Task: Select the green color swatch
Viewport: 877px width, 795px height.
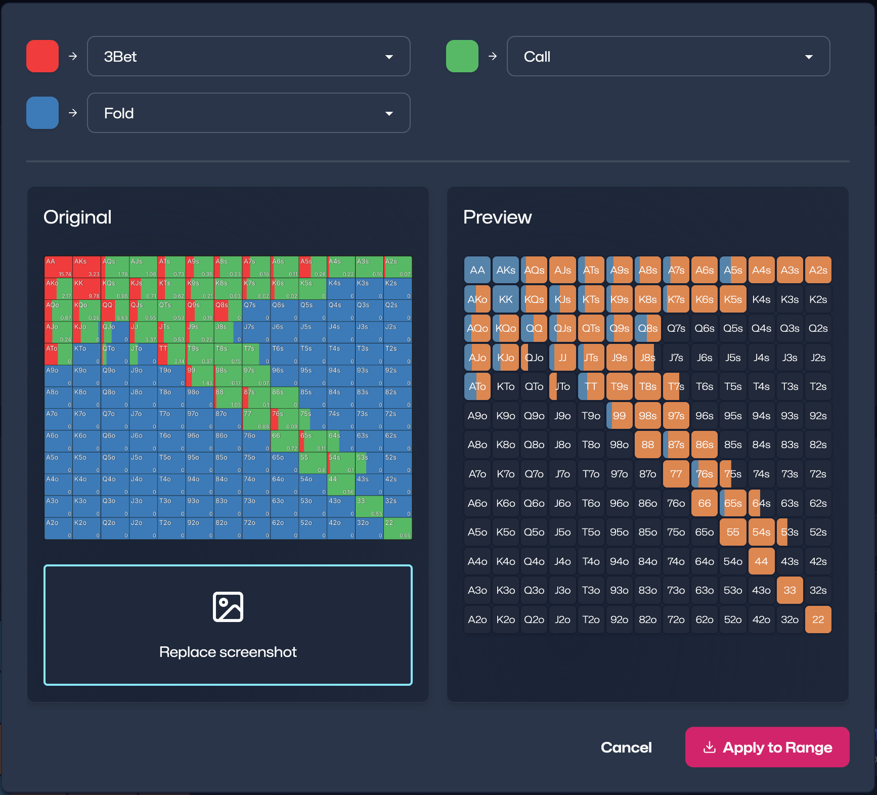Action: [x=462, y=56]
